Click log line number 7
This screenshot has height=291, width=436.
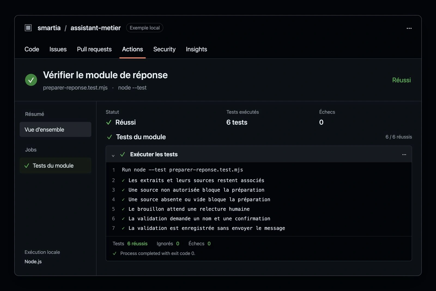coord(114,228)
